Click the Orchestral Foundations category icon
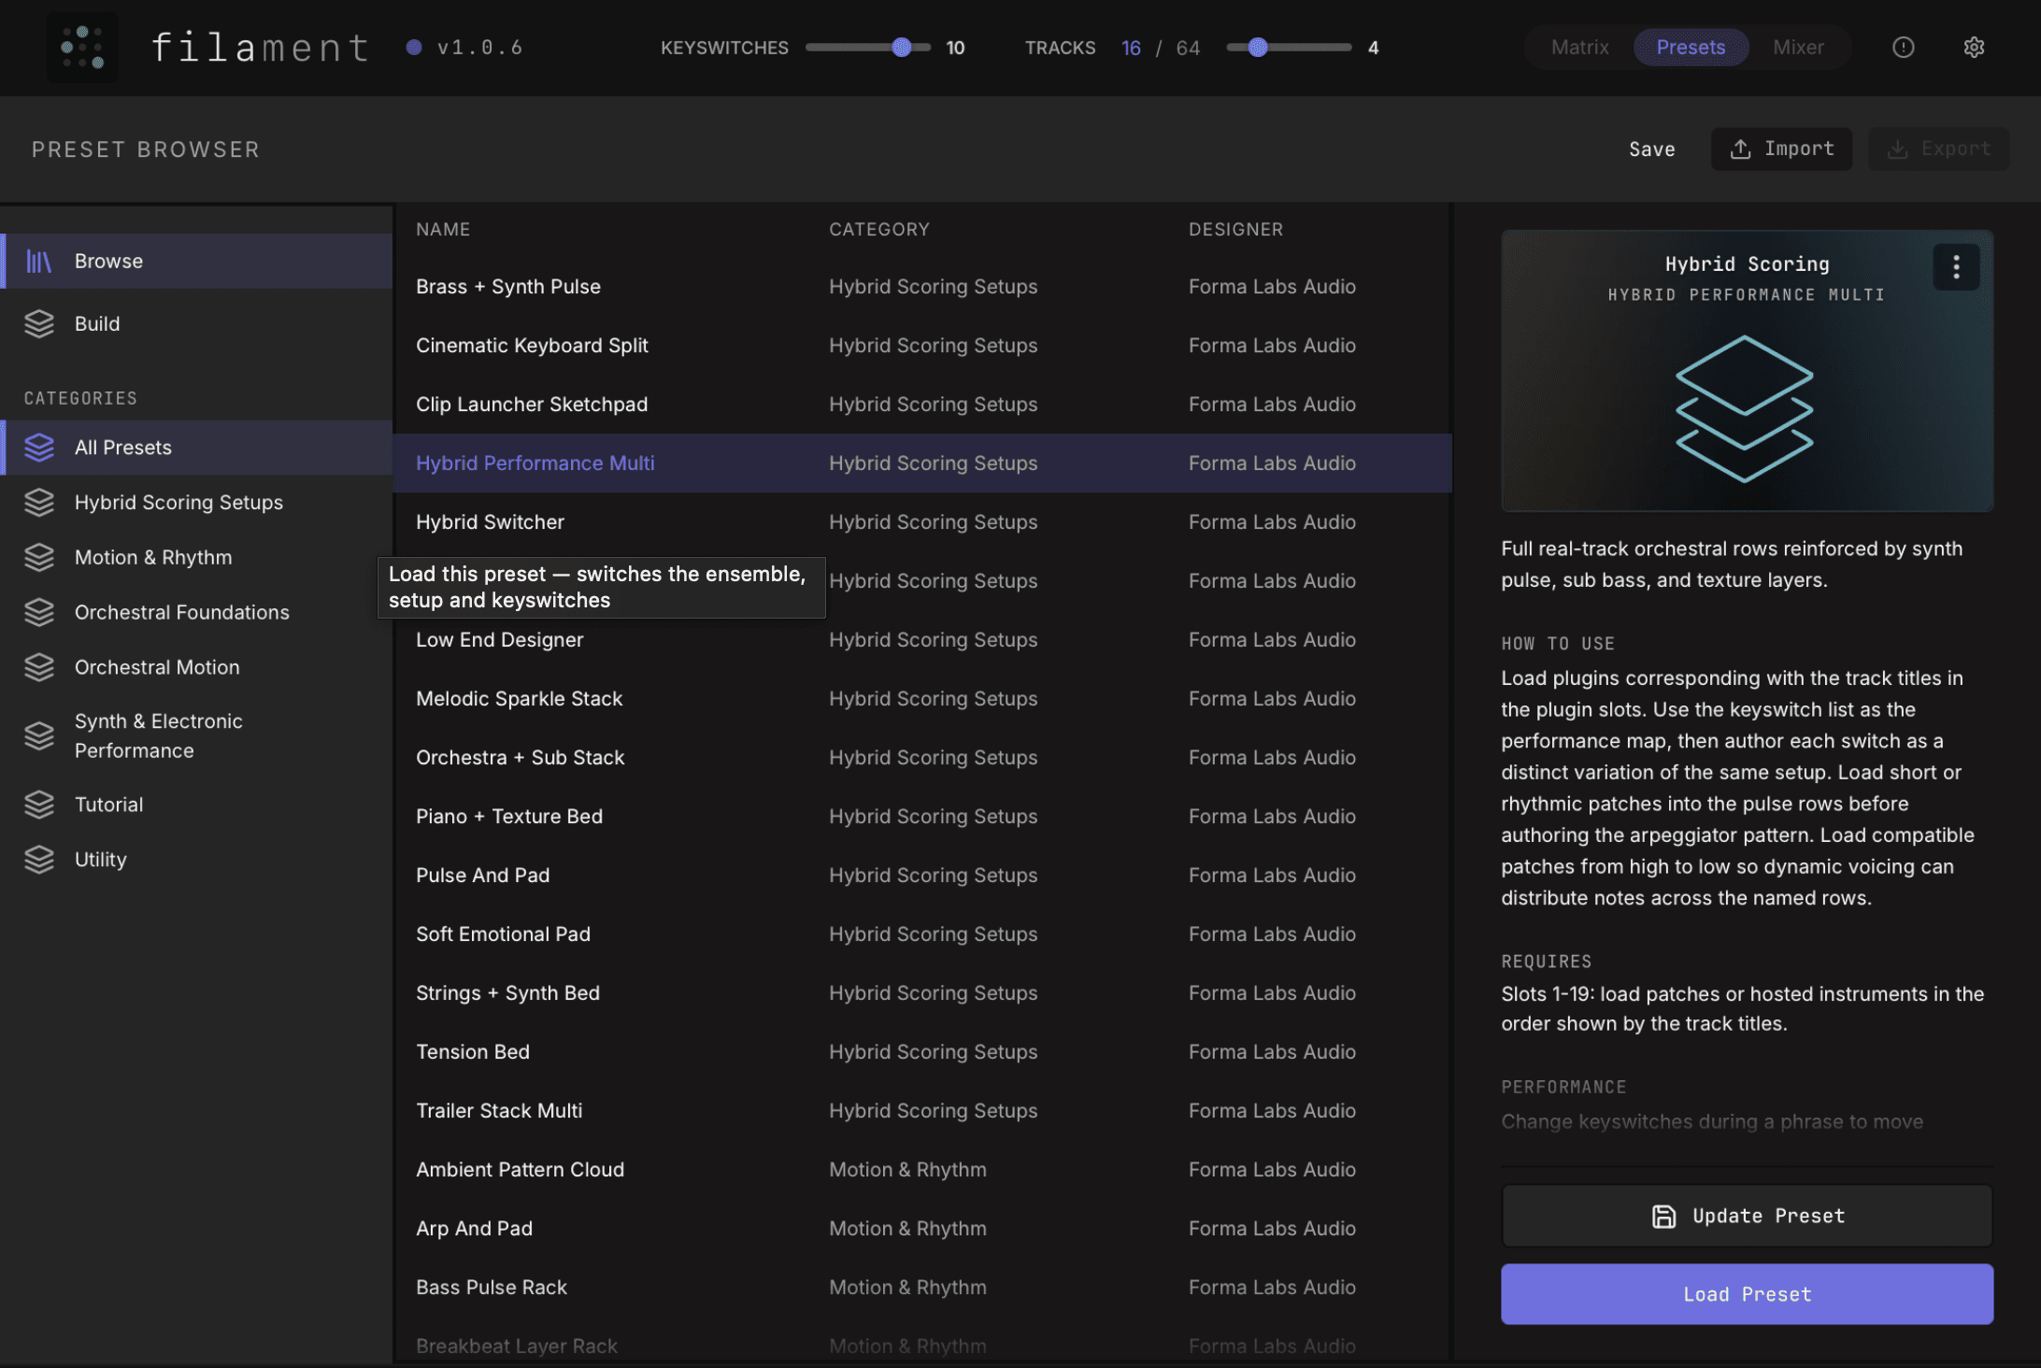The height and width of the screenshot is (1368, 2041). [39, 613]
